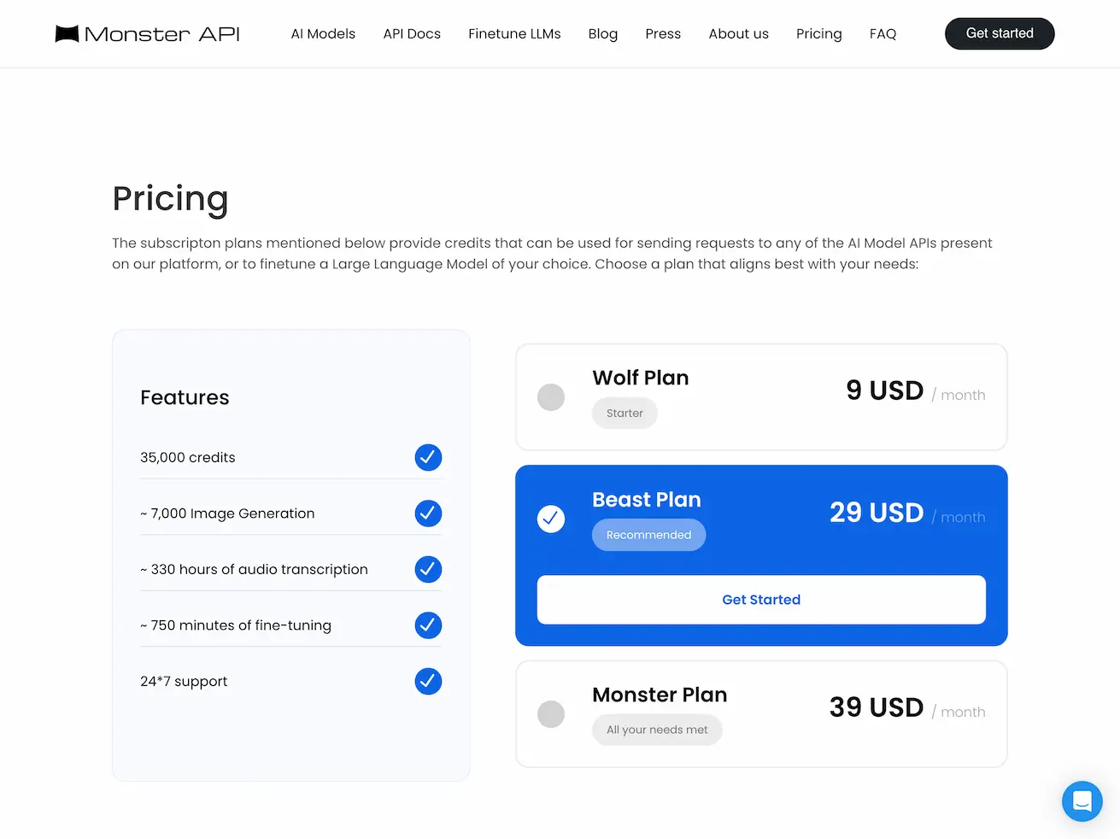The width and height of the screenshot is (1120, 839).
Task: Click the Get started button in the navbar
Action: [1000, 33]
